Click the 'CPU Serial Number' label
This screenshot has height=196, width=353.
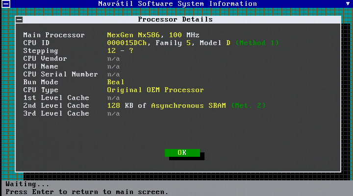[x=61, y=74]
